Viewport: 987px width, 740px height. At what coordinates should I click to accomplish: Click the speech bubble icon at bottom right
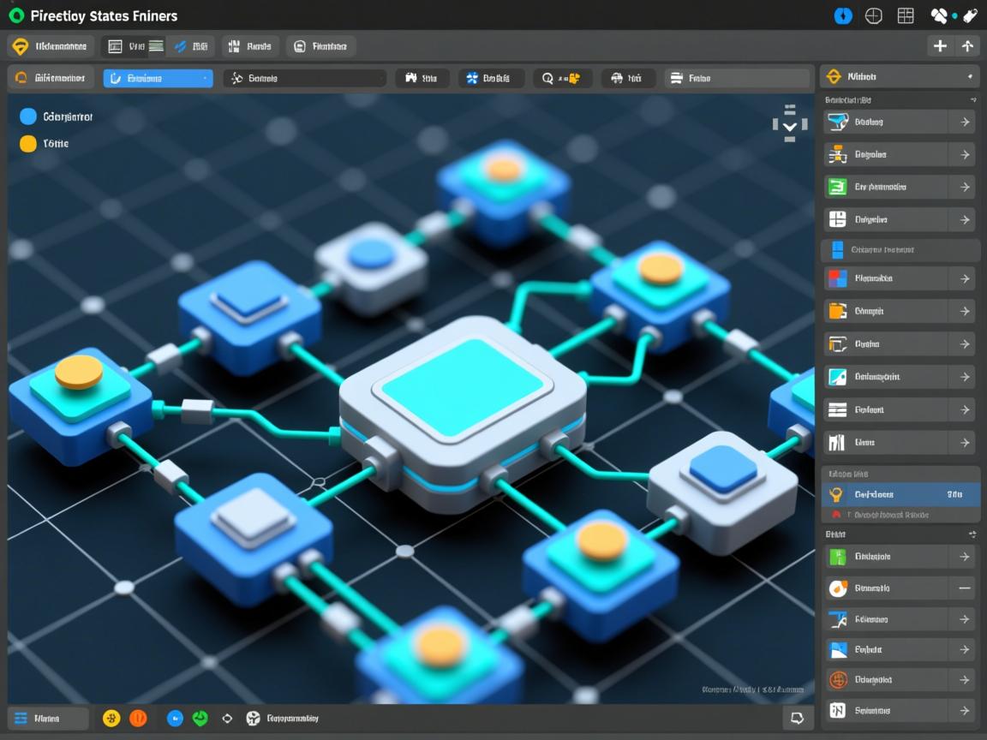click(797, 719)
